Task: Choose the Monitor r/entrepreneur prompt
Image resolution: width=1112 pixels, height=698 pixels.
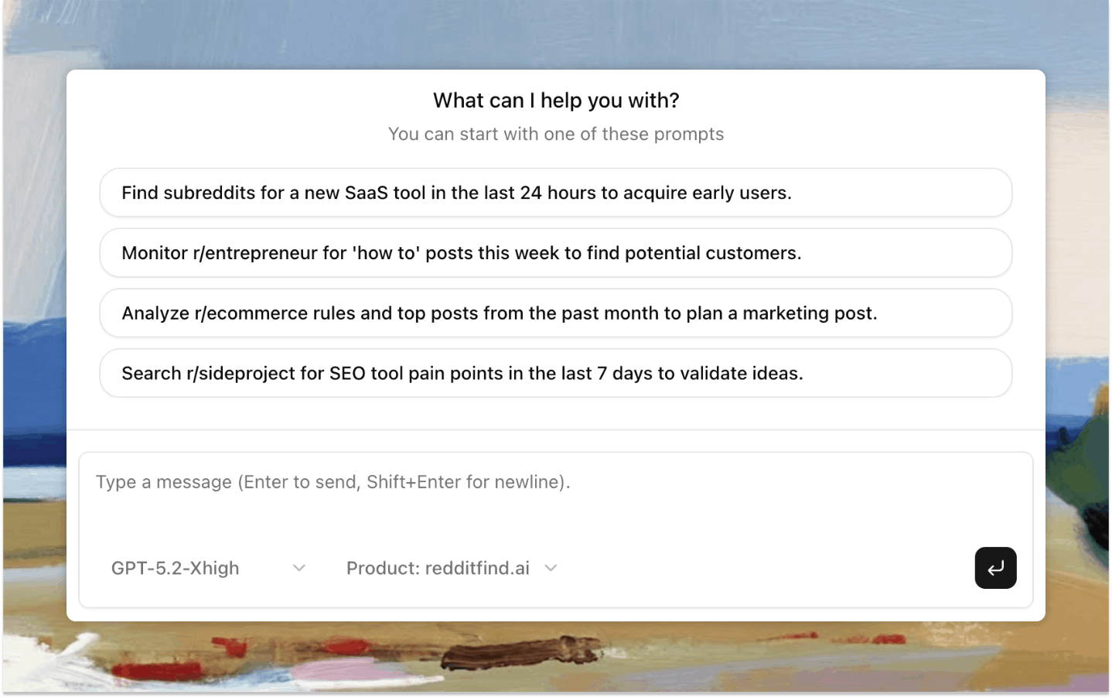Action: pyautogui.click(x=555, y=252)
